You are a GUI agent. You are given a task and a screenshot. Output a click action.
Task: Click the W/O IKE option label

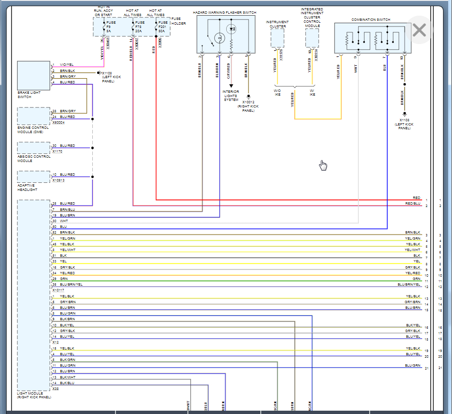[278, 92]
